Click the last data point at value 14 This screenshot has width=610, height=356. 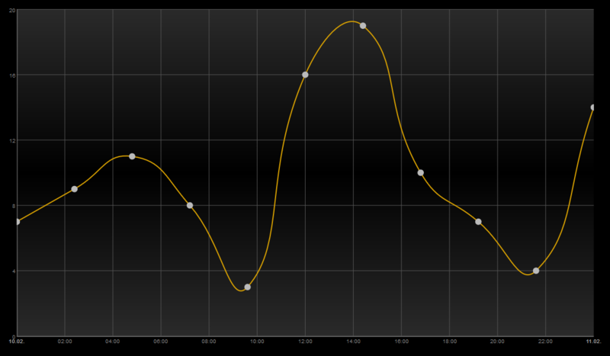[x=593, y=107]
